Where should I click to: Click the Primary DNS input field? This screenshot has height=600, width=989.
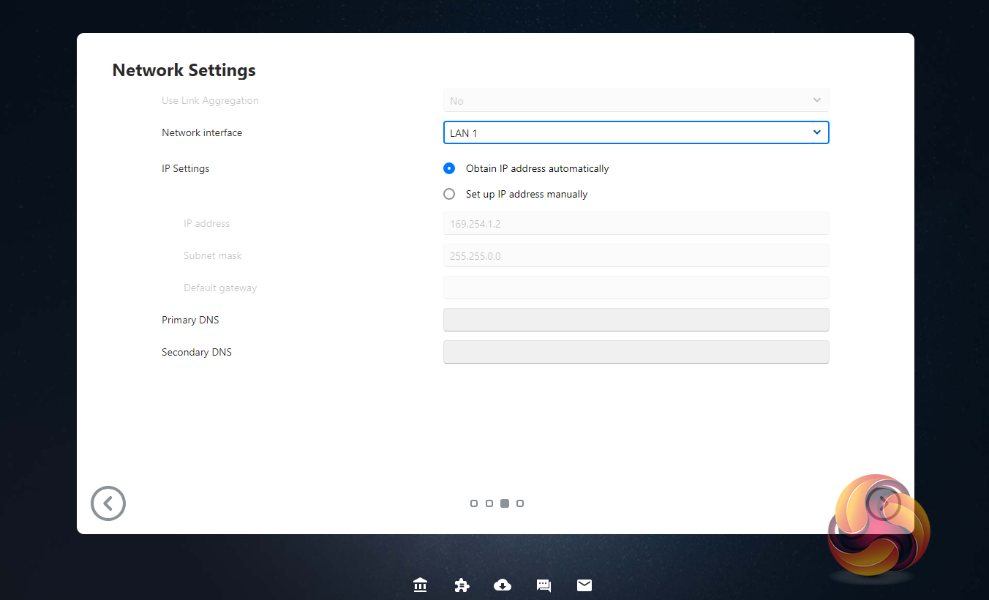point(636,320)
